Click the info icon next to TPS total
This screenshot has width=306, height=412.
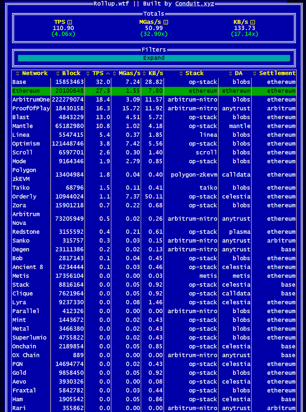coord(70,22)
